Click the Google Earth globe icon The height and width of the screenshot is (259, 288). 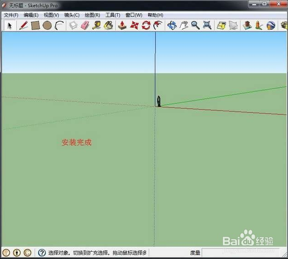271,25
